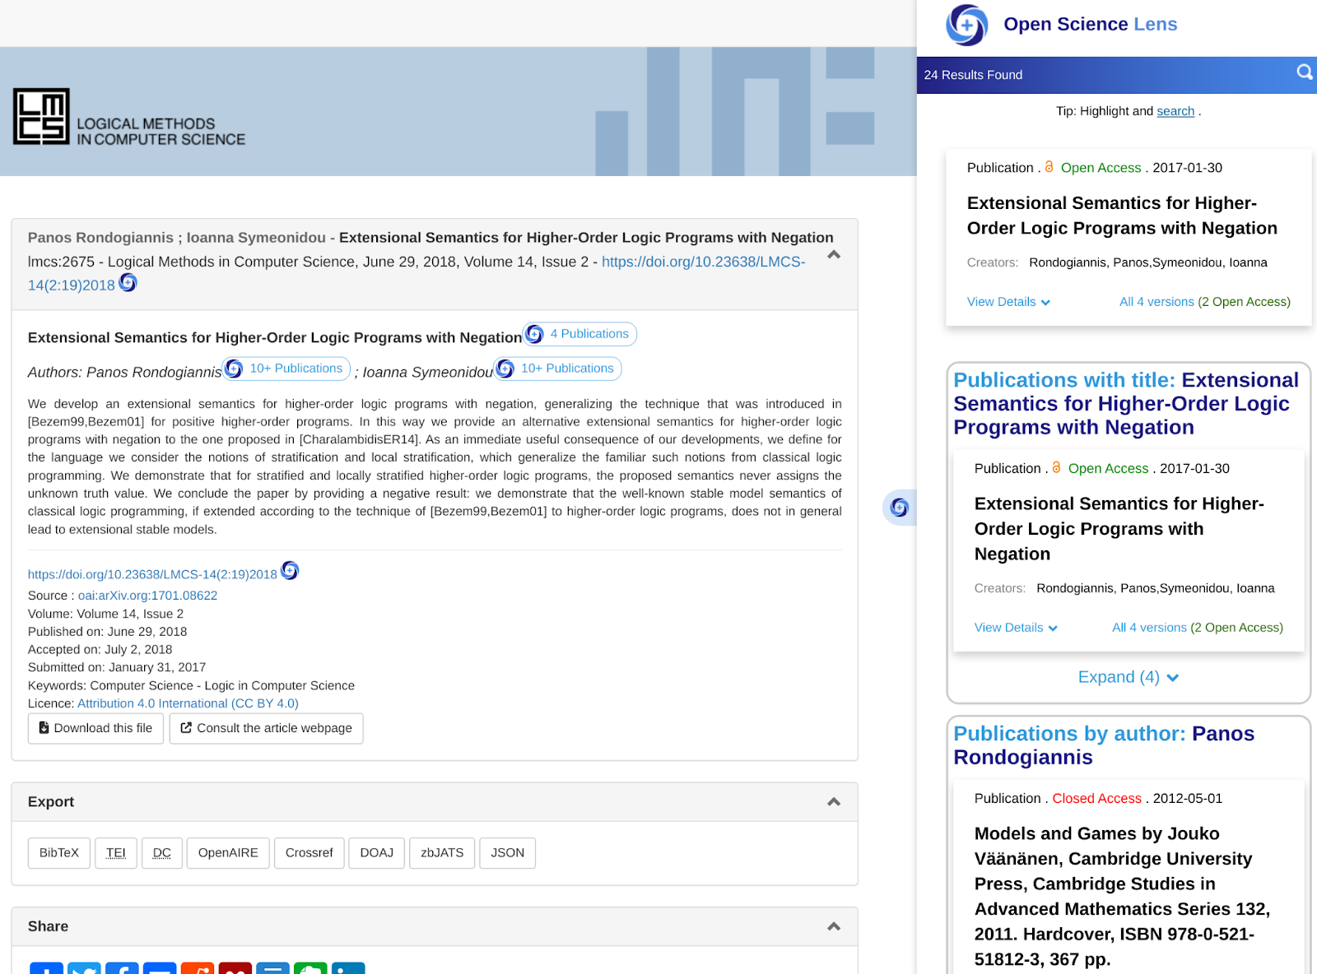
Task: Open Ioanna Symeonidou '10+ Publications' badge
Action: (557, 369)
